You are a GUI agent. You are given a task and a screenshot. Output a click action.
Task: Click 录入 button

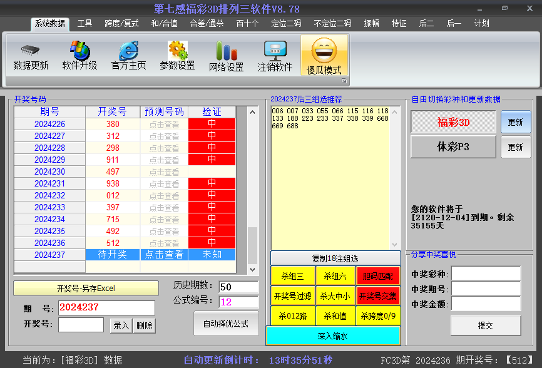tap(121, 325)
